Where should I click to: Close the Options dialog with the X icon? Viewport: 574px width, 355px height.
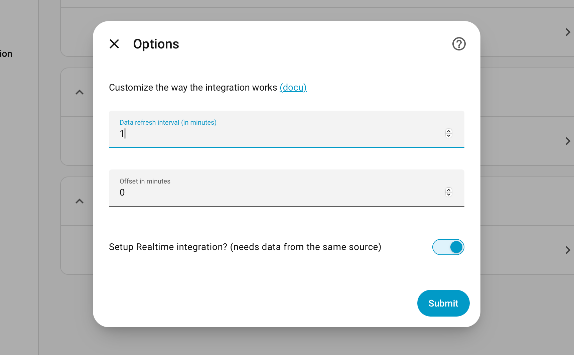(x=114, y=44)
